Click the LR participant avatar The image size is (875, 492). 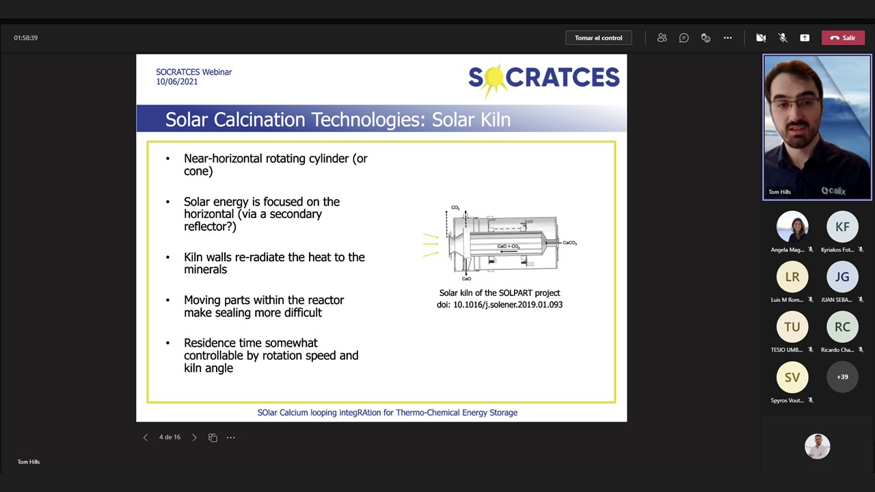[x=792, y=277]
